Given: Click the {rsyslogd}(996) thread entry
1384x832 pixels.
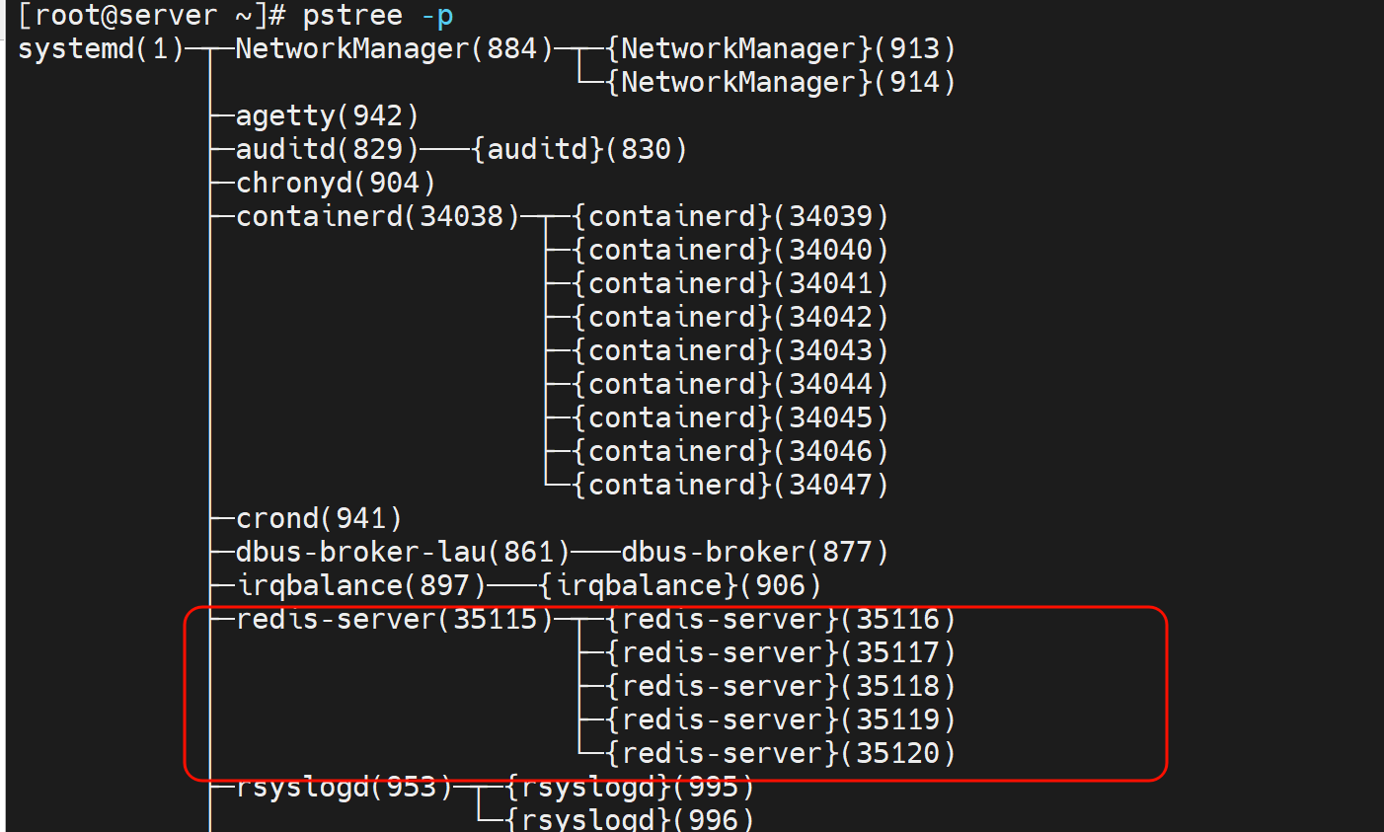Looking at the screenshot, I should pyautogui.click(x=630, y=819).
